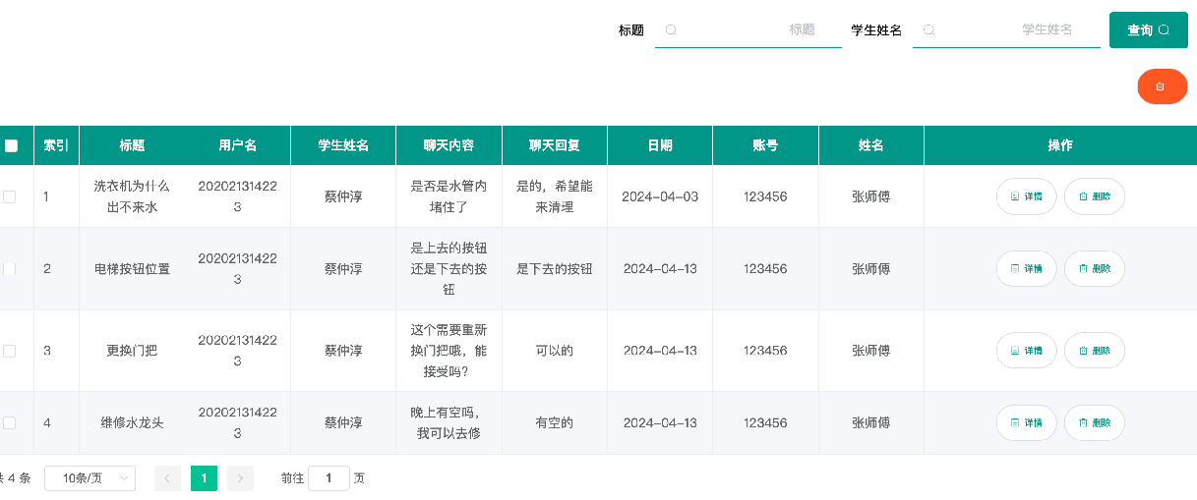1197x500 pixels.
Task: Click page number 1 button
Action: click(204, 478)
